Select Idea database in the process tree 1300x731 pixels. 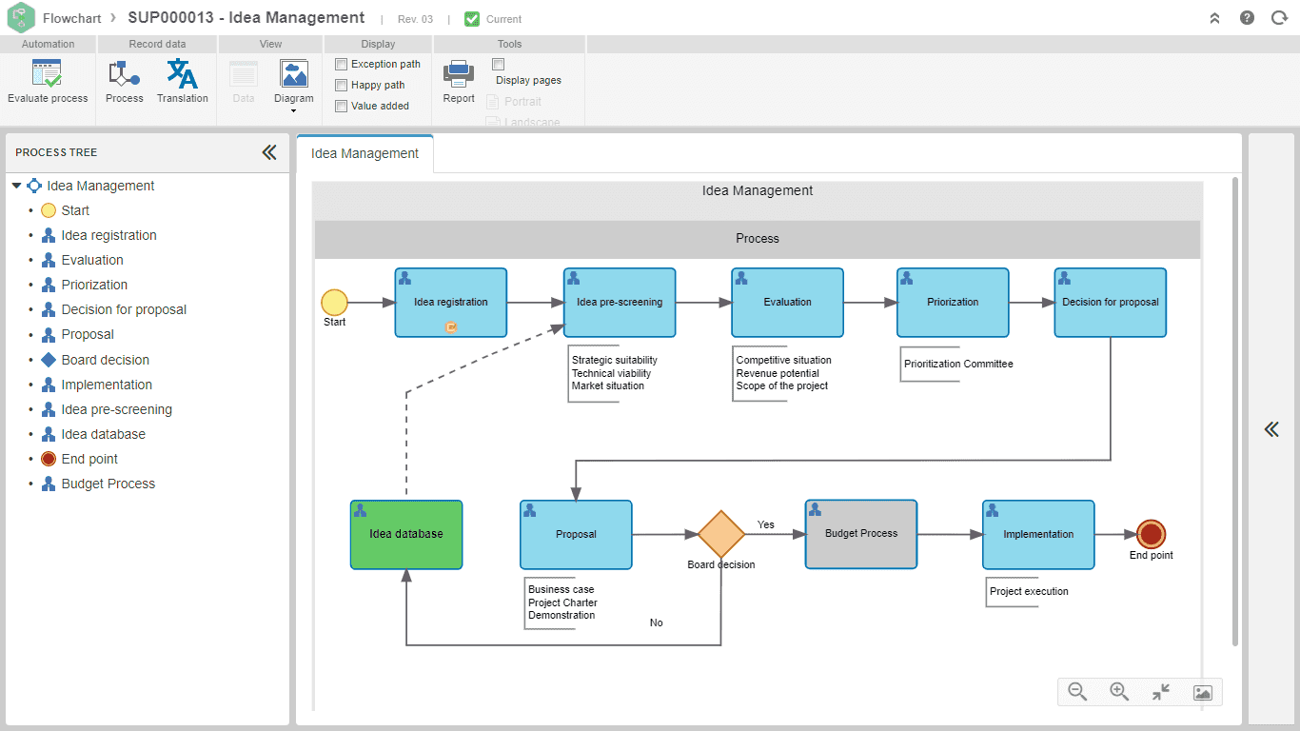(x=104, y=434)
